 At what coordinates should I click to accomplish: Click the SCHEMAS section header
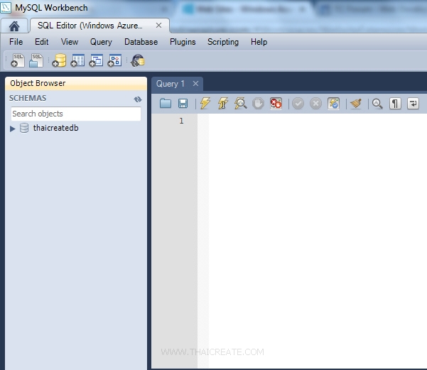click(x=28, y=98)
